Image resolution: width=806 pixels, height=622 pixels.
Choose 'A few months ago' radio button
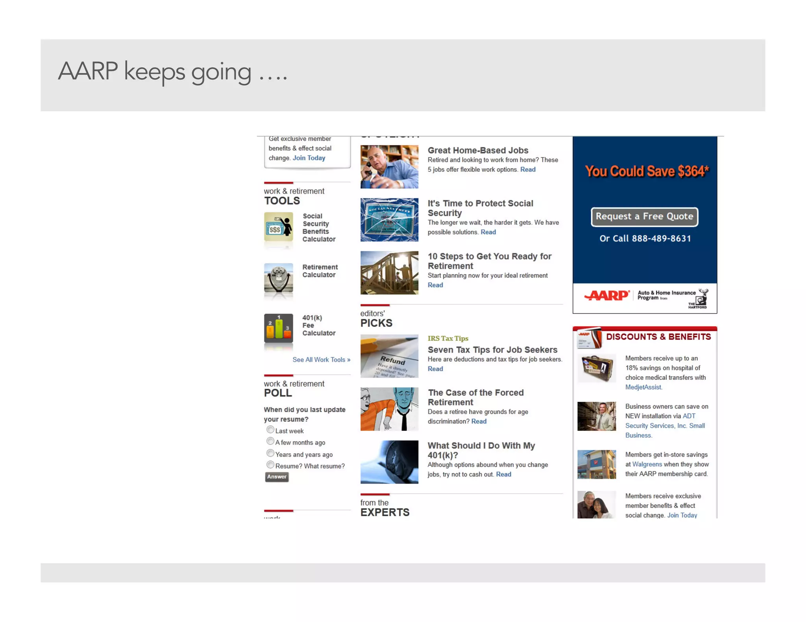[270, 442]
